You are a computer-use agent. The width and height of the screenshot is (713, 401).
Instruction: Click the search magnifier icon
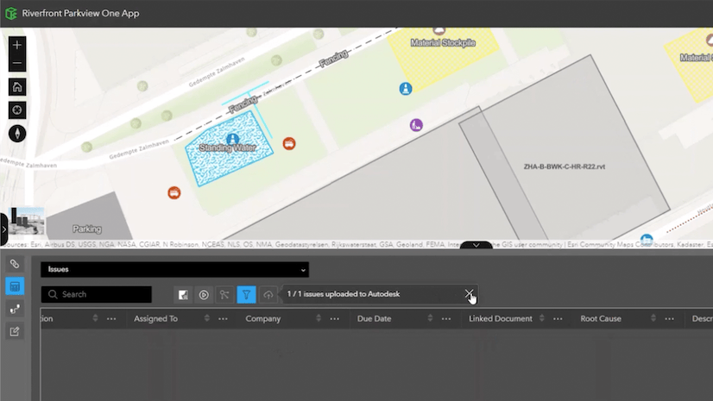click(53, 294)
